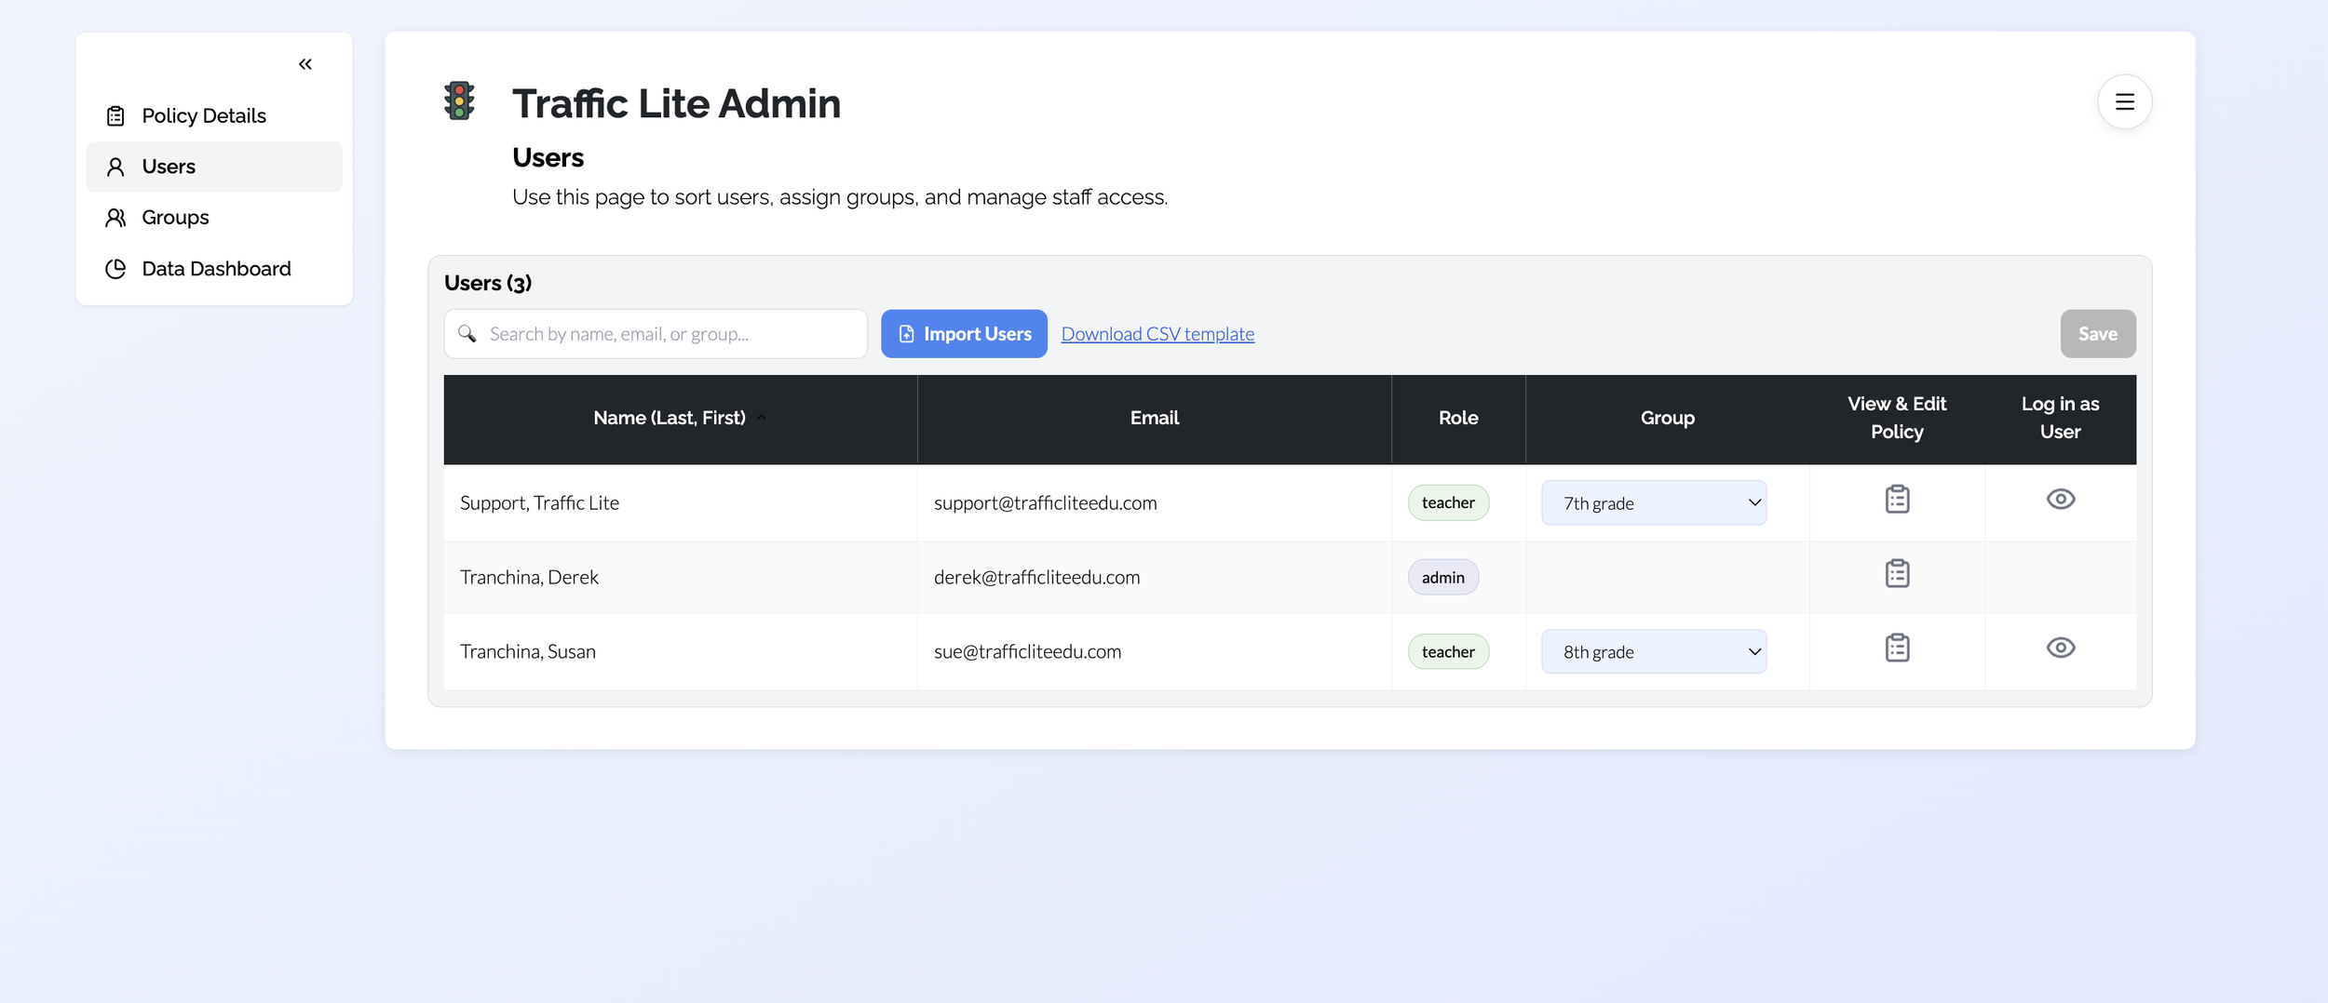Open policy clipboard icon for Susan Tranchina
This screenshot has width=2328, height=1003.
coord(1897,649)
